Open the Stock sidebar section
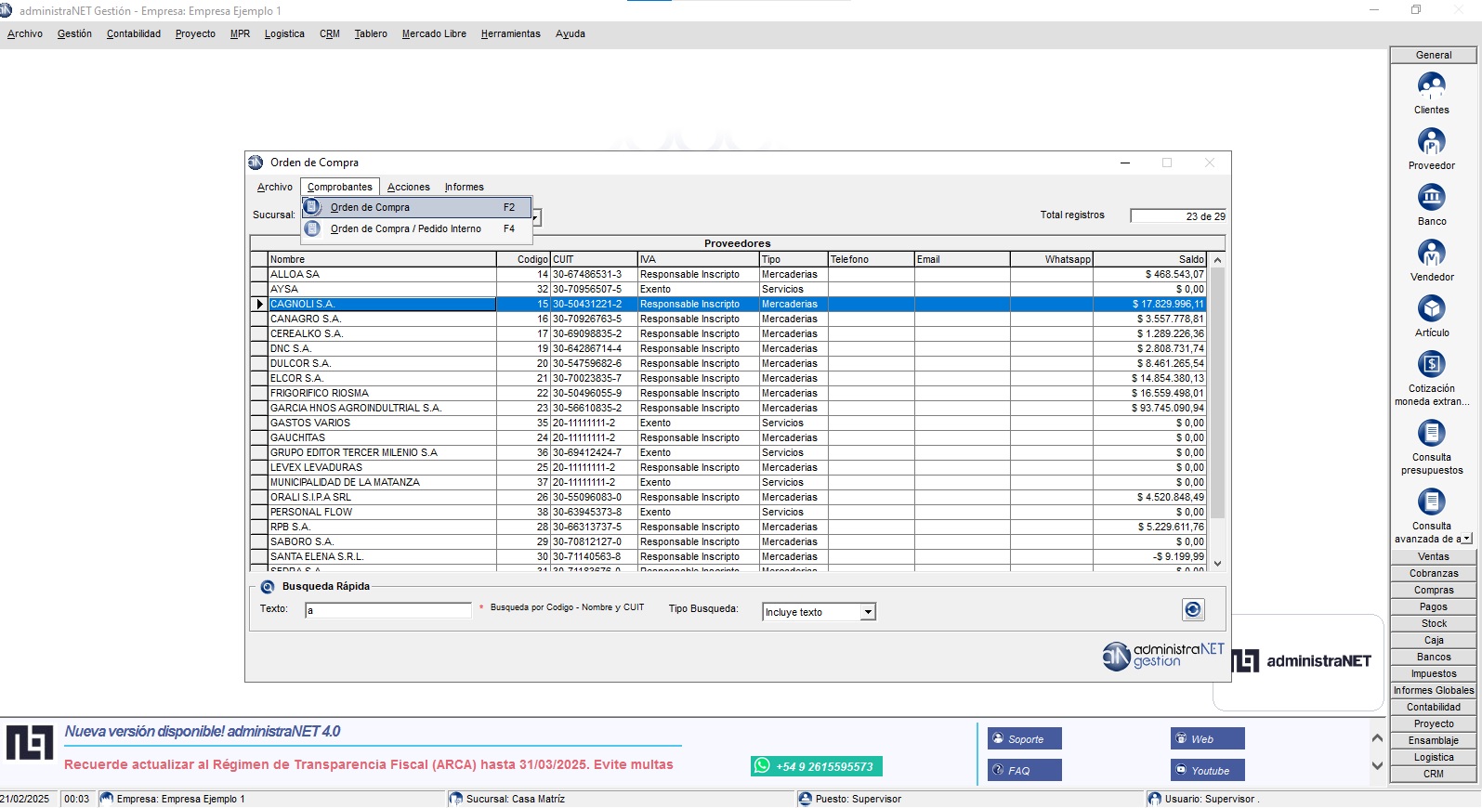 1434,623
